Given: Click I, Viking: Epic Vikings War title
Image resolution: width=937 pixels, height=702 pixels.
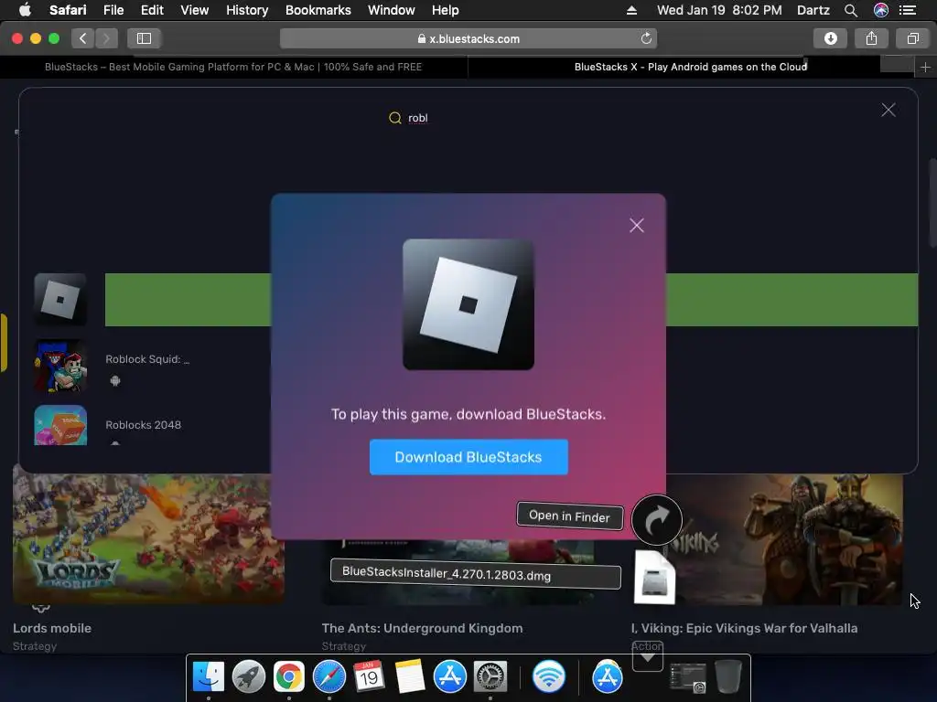Looking at the screenshot, I should click(x=744, y=628).
